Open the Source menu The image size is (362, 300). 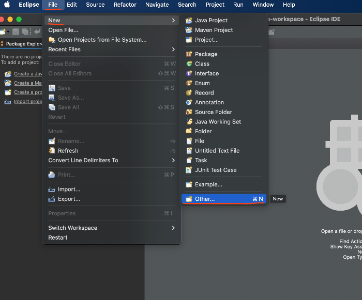95,5
